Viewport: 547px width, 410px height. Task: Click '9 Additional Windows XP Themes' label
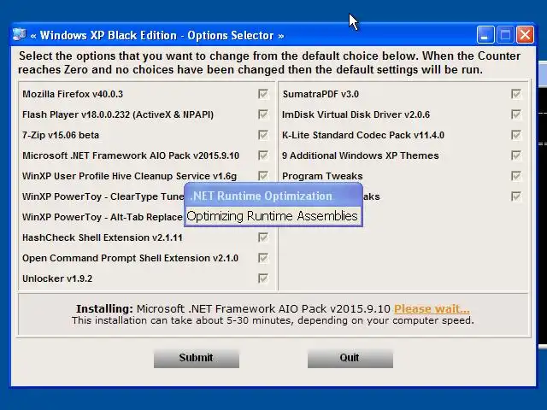click(361, 155)
